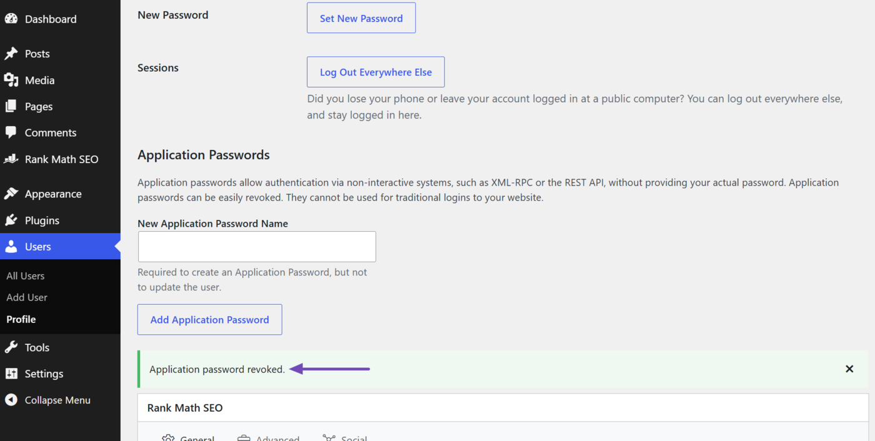
Task: Click the Appearance paintbrush icon
Action: pyautogui.click(x=11, y=194)
